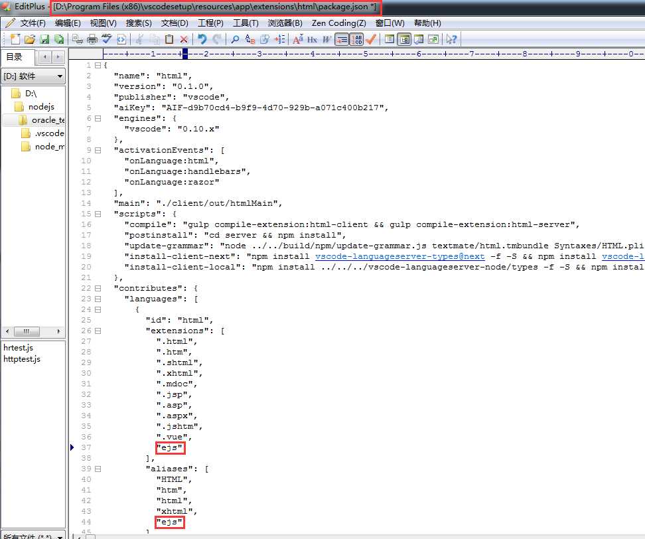Collapse the "extensions" array at line 26
The height and width of the screenshot is (539, 645).
98,331
